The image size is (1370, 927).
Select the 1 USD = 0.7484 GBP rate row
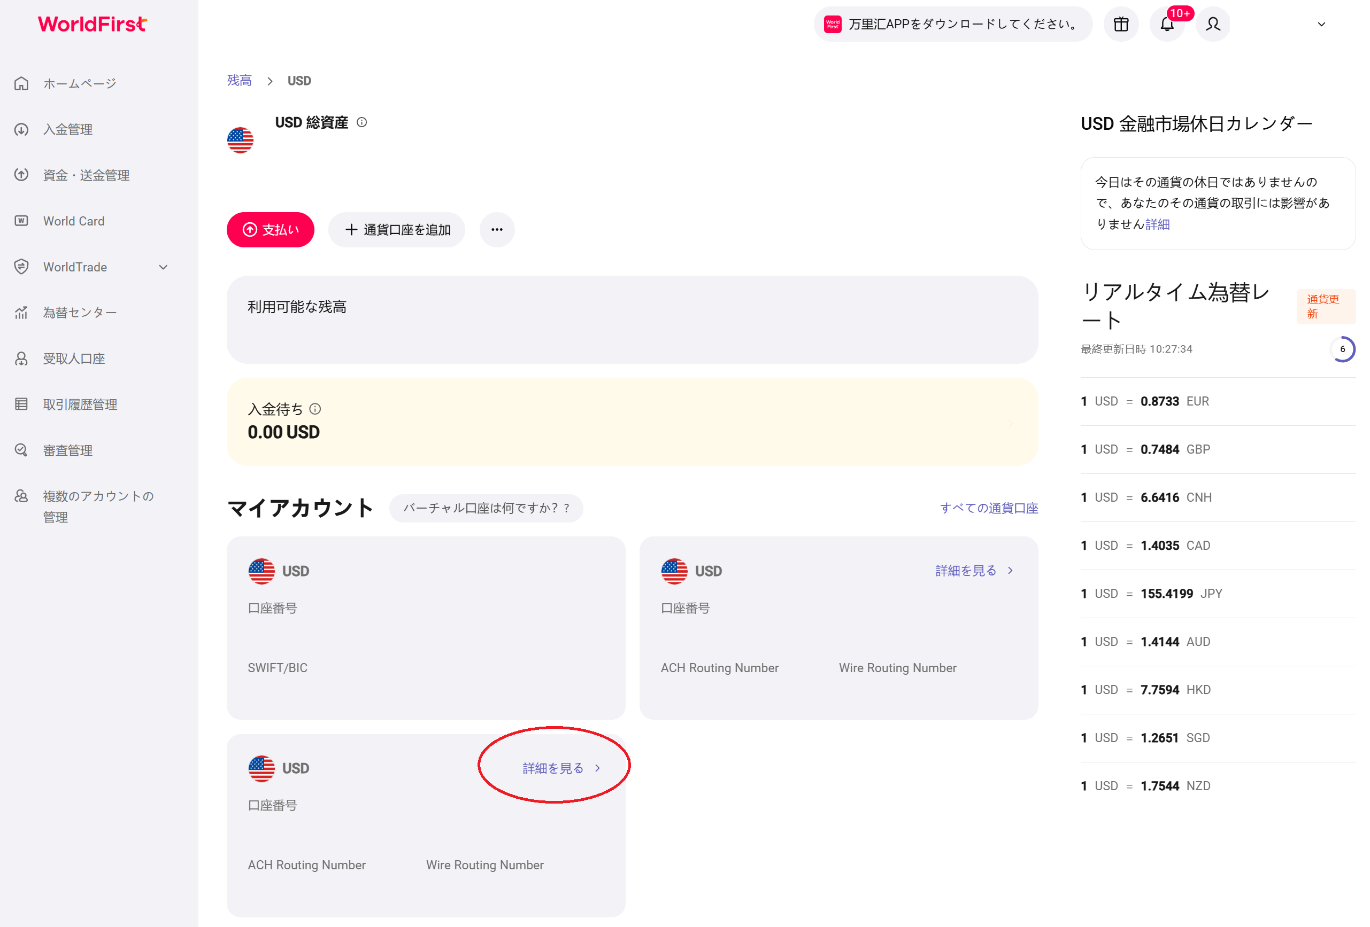point(1218,449)
